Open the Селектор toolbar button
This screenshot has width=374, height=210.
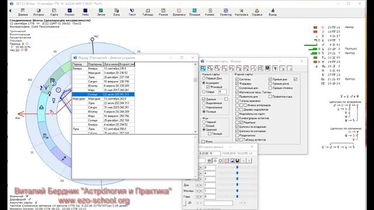click(226, 12)
